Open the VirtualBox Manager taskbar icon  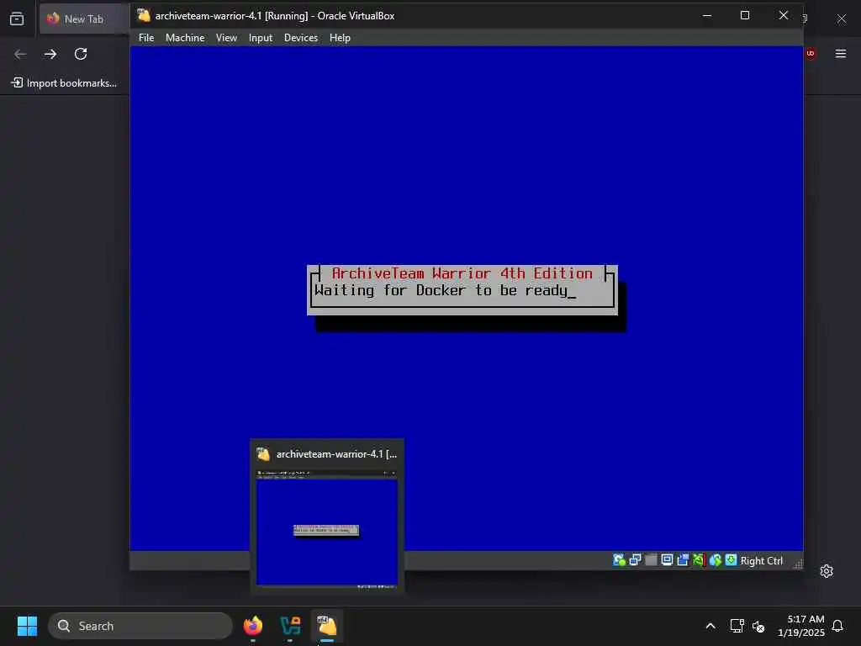[x=290, y=626]
